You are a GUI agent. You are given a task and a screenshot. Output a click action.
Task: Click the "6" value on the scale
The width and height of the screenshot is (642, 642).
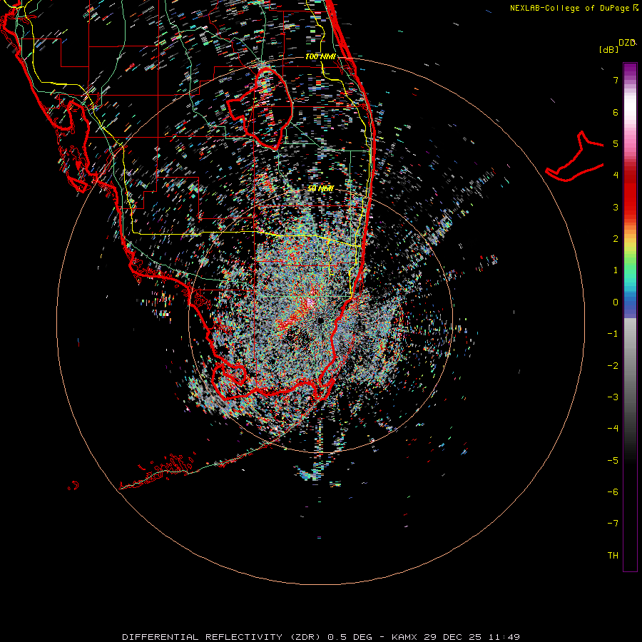[616, 112]
